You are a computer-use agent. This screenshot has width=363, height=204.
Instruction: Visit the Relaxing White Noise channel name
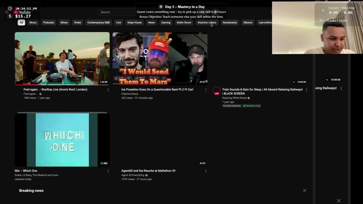click(x=234, y=98)
